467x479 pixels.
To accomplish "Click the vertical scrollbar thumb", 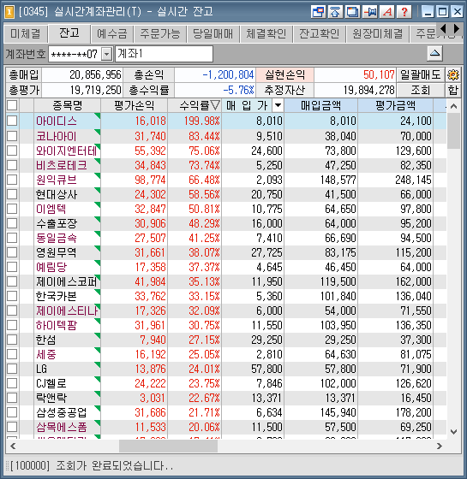I will [453, 131].
